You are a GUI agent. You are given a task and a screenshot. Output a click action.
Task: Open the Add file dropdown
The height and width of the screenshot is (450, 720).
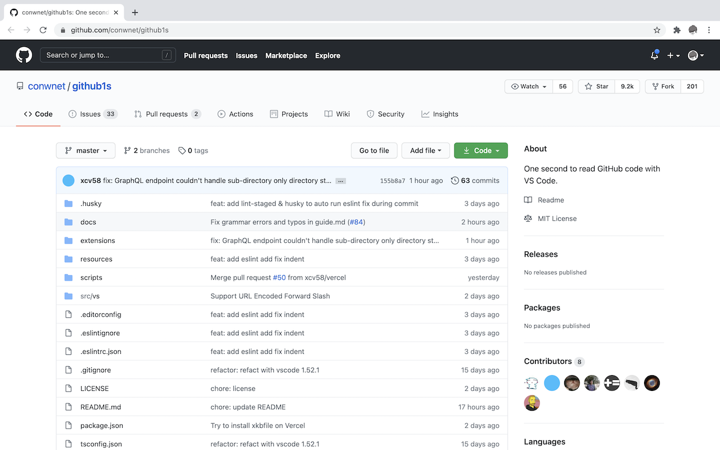(x=425, y=150)
